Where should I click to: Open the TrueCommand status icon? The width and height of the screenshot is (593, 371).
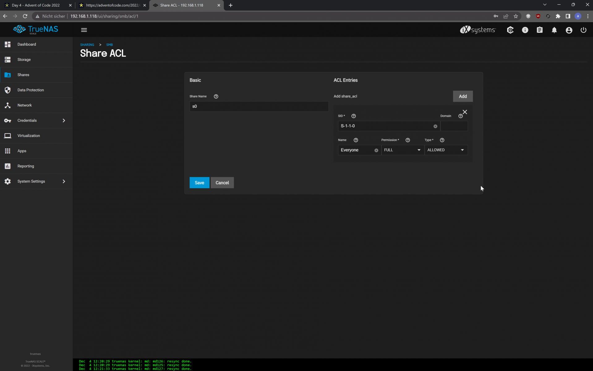pos(510,30)
